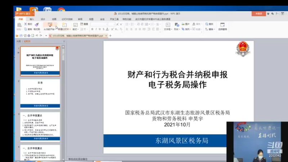
Task: Click the Save disk icon in quick toolbar
Action: pos(21,36)
